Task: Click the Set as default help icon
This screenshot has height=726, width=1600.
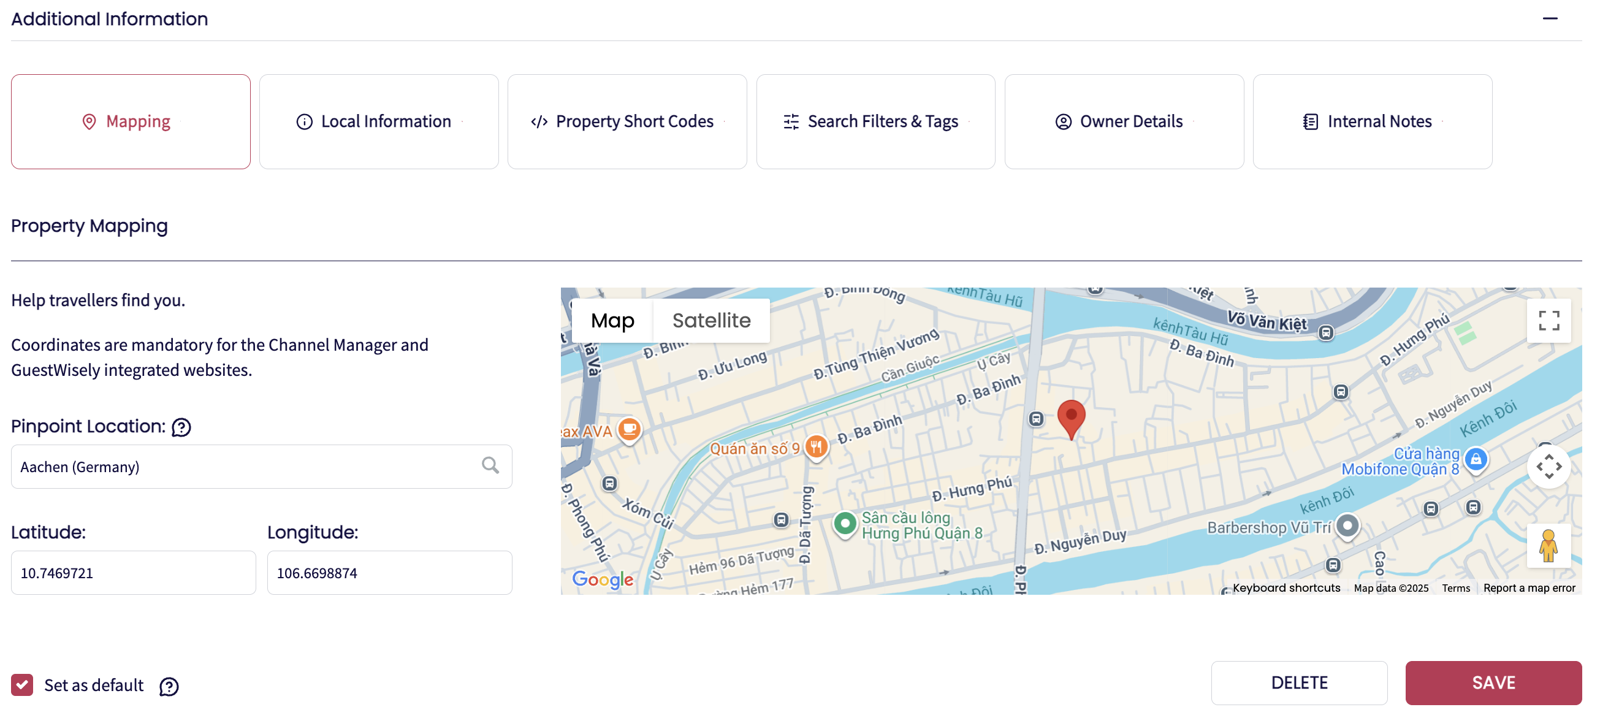Action: 169,686
